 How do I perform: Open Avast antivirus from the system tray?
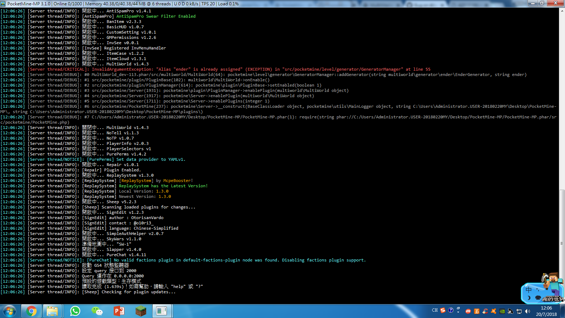click(x=493, y=311)
